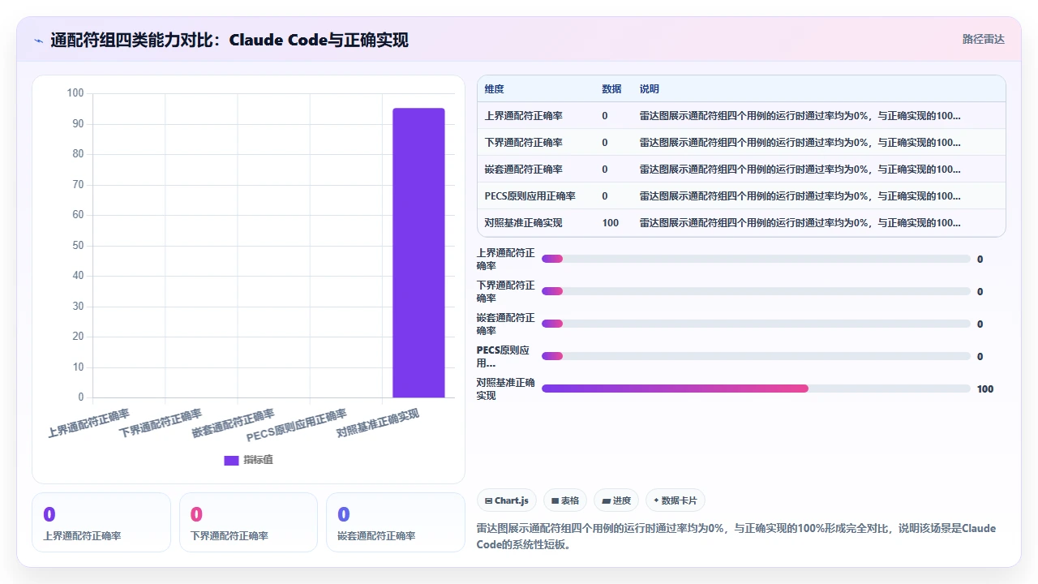Select table row 嵌套通配符正确率
The width and height of the screenshot is (1038, 584).
tap(741, 170)
